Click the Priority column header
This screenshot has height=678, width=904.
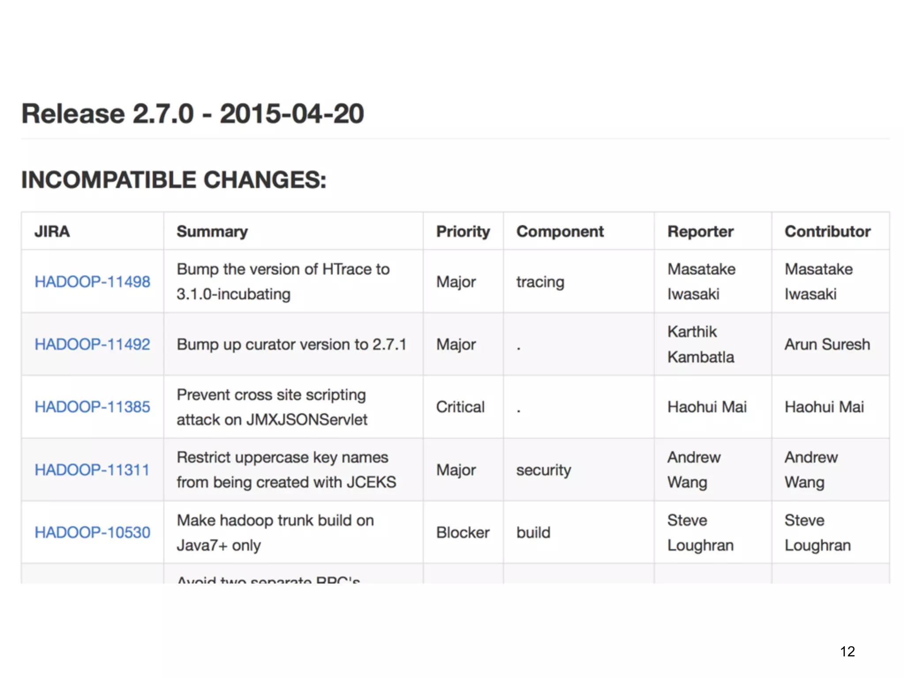pyautogui.click(x=463, y=231)
